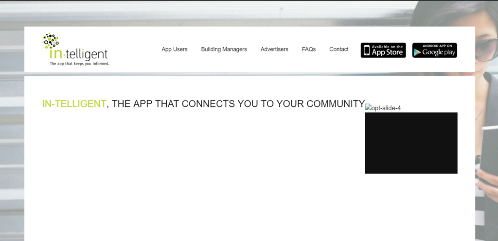Open the FAQs page

[309, 49]
